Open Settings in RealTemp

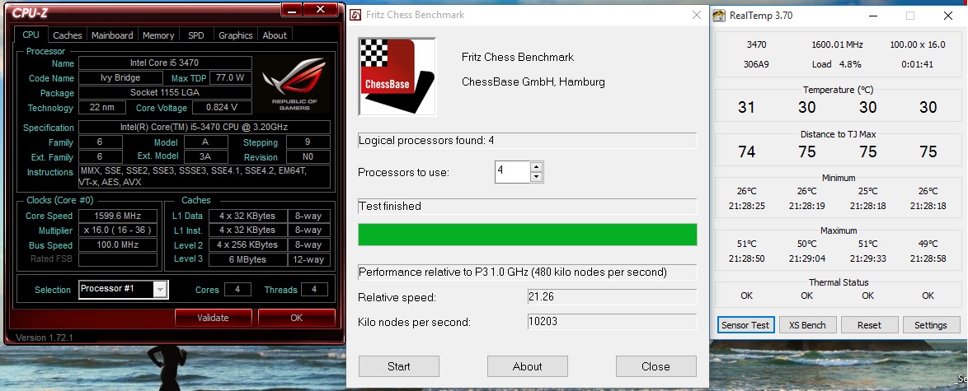tap(930, 325)
